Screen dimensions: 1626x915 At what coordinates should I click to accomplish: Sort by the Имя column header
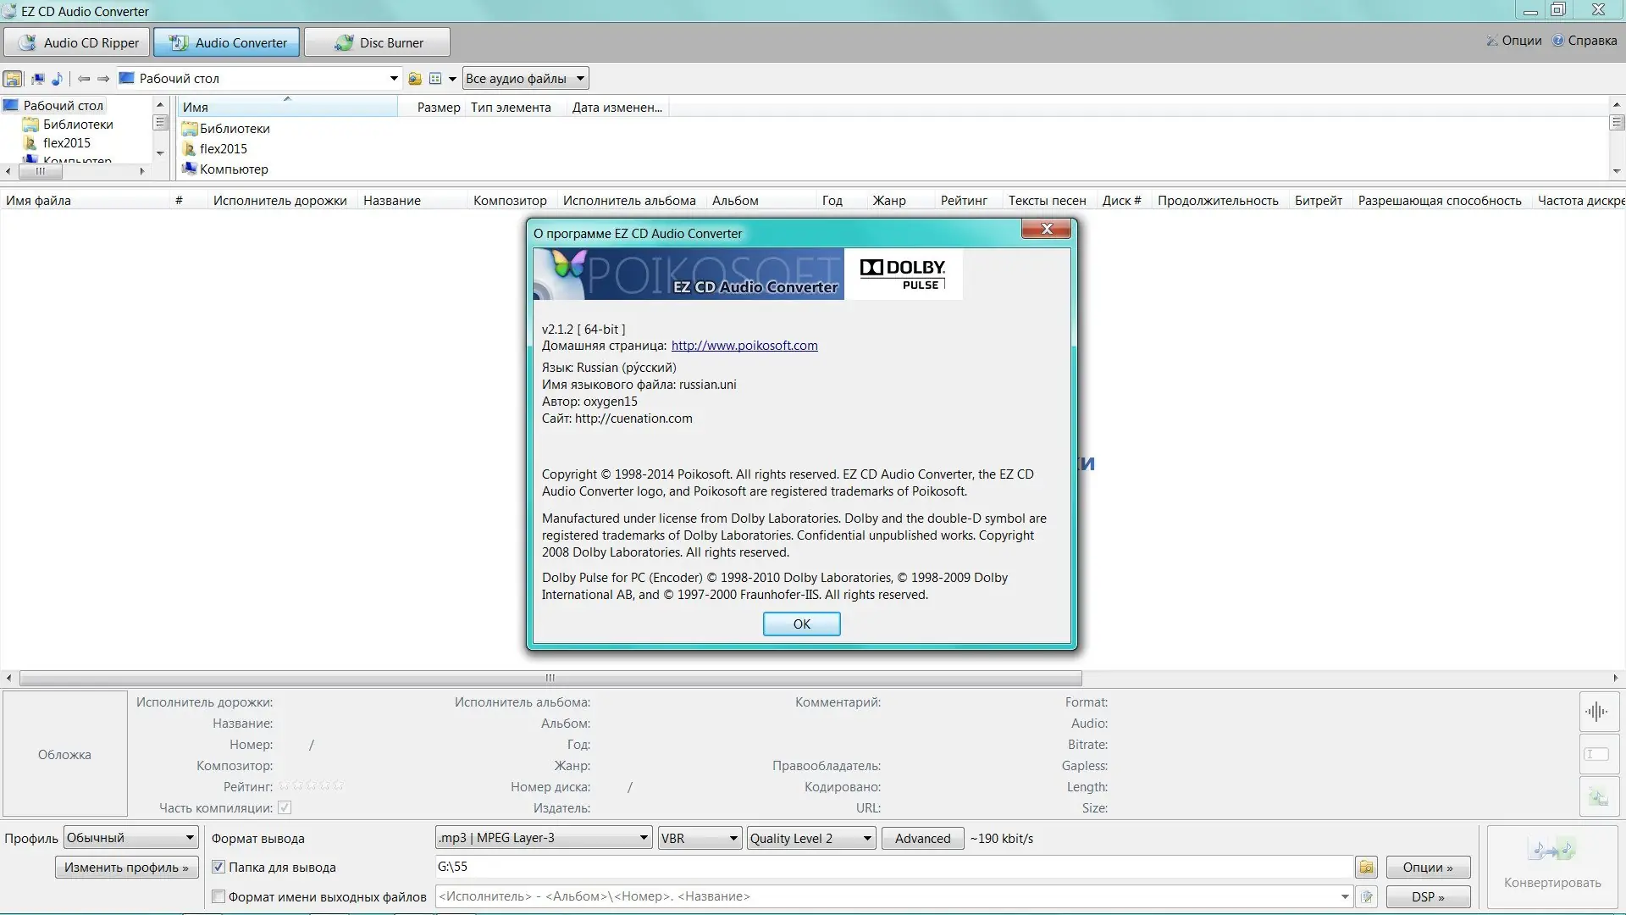pos(287,107)
